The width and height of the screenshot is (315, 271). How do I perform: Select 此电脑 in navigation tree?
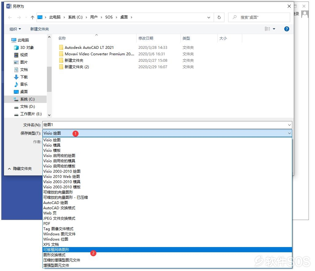click(x=23, y=40)
